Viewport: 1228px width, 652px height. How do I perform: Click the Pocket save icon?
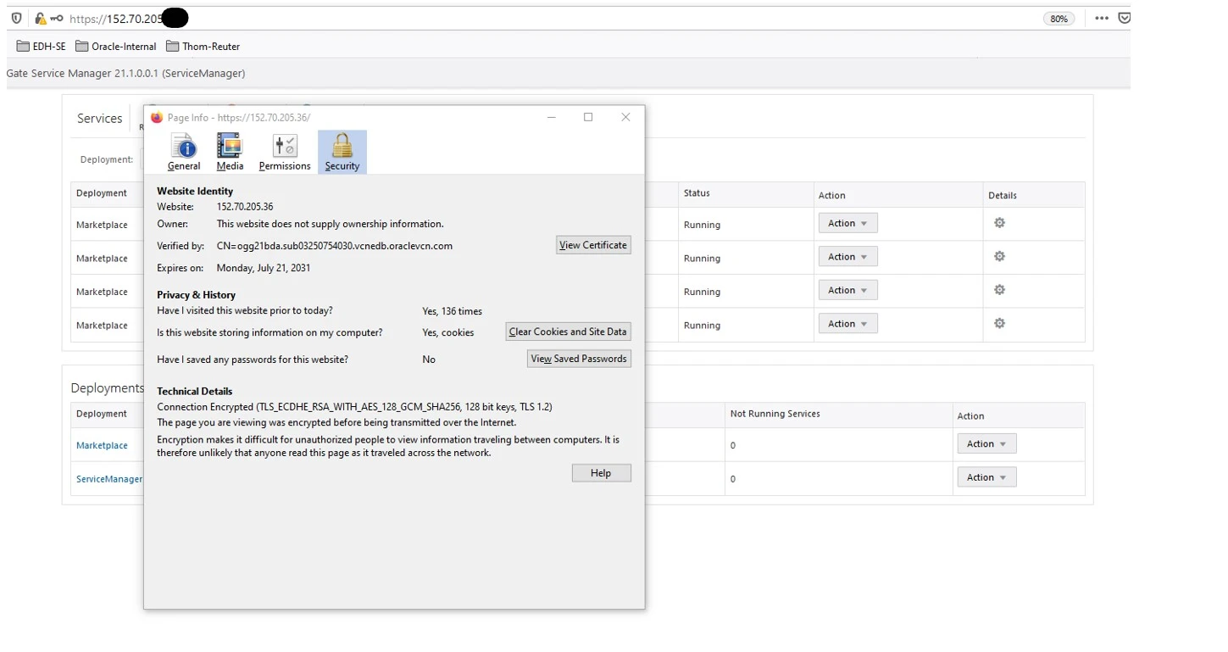[1124, 18]
